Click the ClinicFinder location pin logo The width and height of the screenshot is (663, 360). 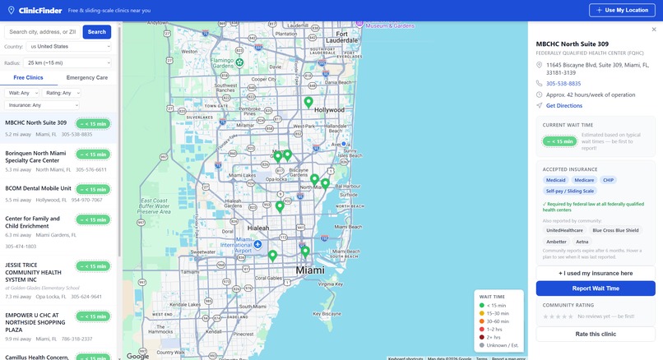click(x=12, y=10)
